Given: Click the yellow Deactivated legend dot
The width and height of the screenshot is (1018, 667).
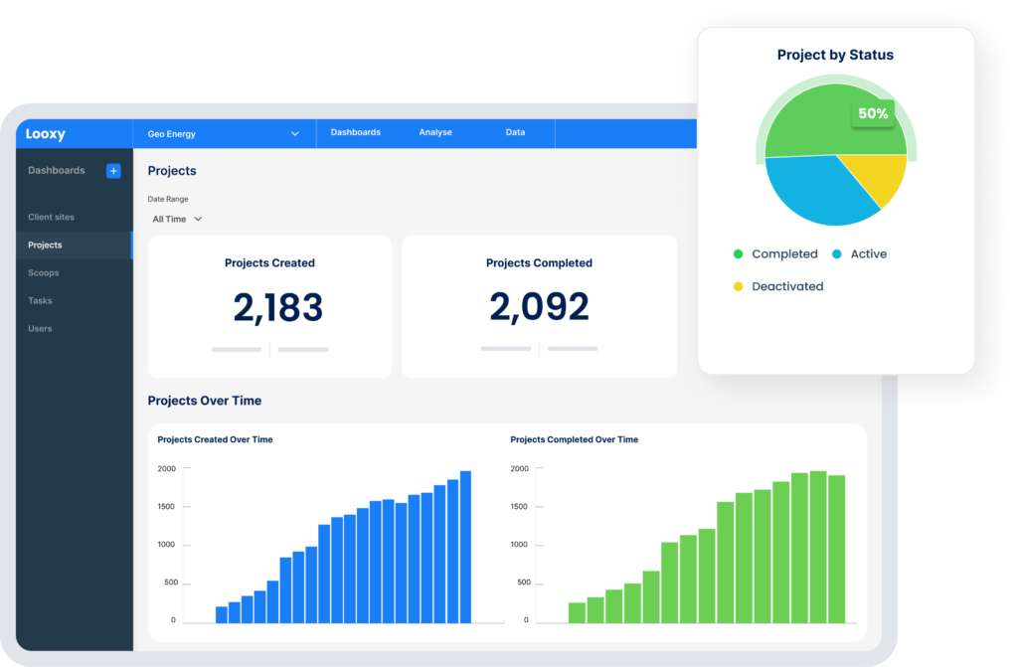Looking at the screenshot, I should click(737, 286).
